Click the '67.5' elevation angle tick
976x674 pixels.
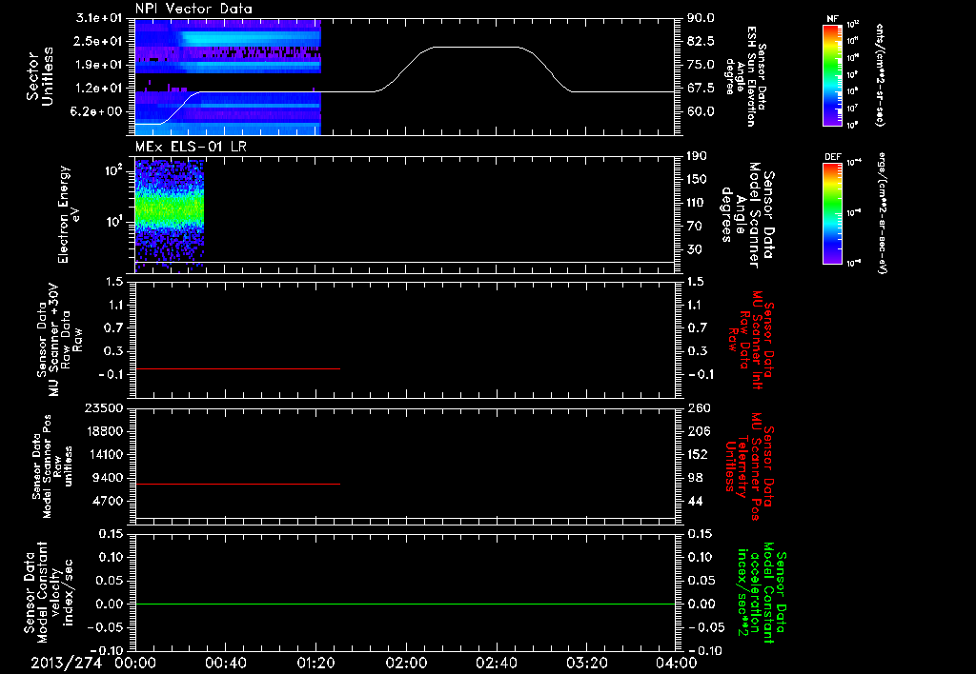point(701,89)
